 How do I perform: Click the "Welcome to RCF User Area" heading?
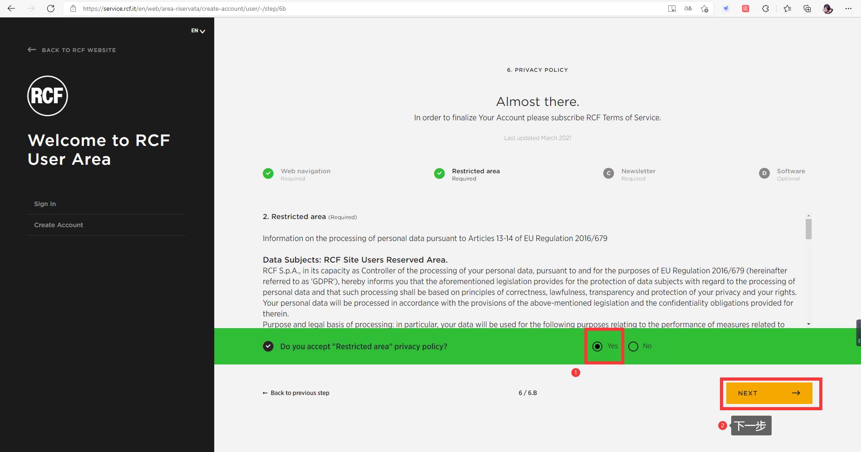click(x=99, y=150)
